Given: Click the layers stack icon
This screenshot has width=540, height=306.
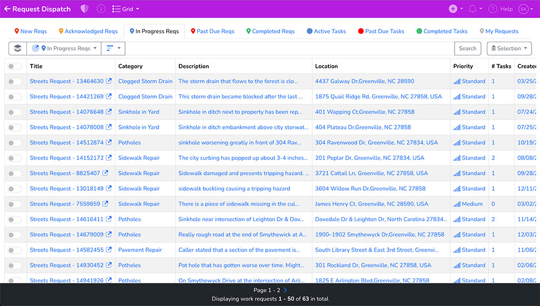Looking at the screenshot, I should coord(17,48).
